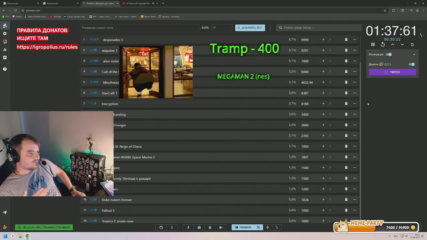Open more options for StarCraft 1
Screen dimensions: 427x240
[x=354, y=93]
